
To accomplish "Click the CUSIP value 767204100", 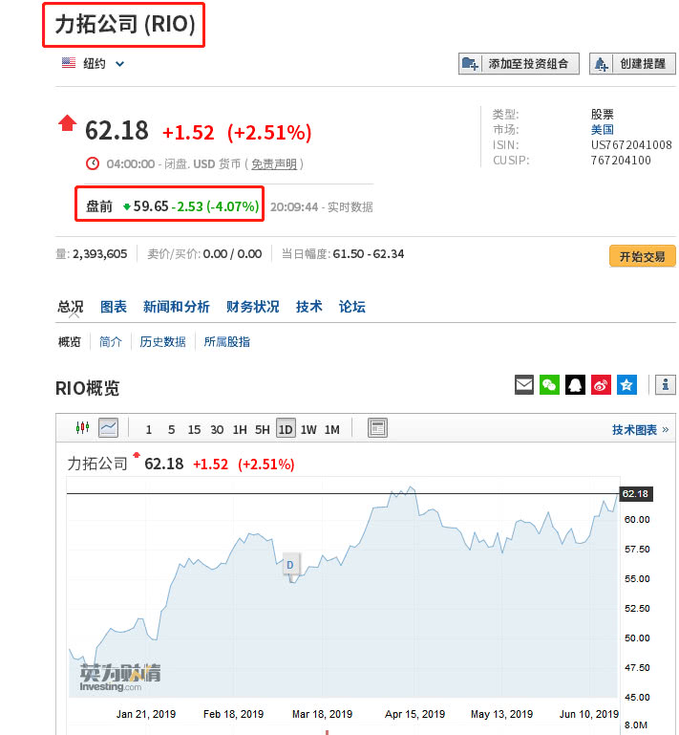I will (621, 161).
